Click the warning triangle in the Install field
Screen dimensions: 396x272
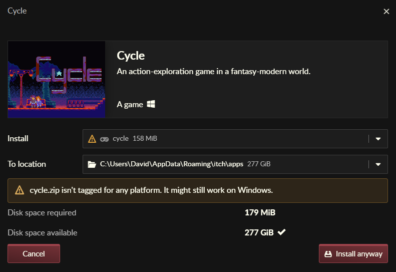click(x=92, y=139)
